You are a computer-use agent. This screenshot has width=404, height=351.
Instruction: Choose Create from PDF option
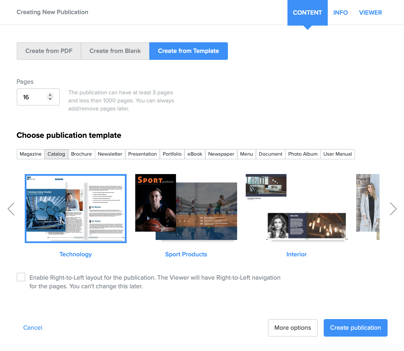pos(49,51)
